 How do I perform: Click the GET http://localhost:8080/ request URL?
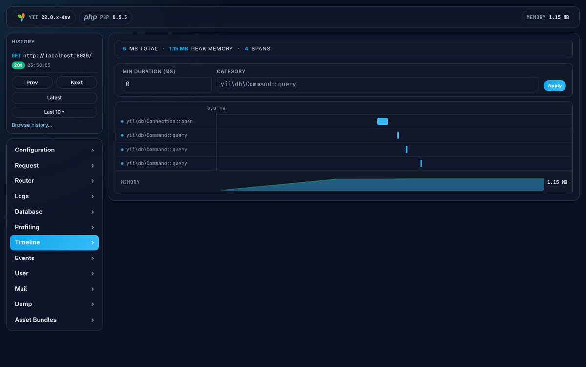52,56
